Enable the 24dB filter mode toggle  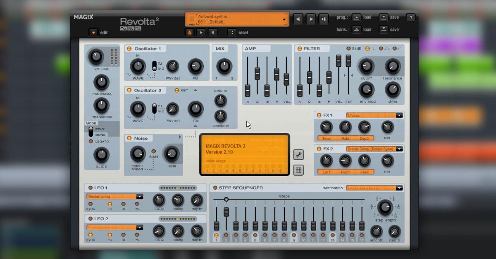[348, 48]
